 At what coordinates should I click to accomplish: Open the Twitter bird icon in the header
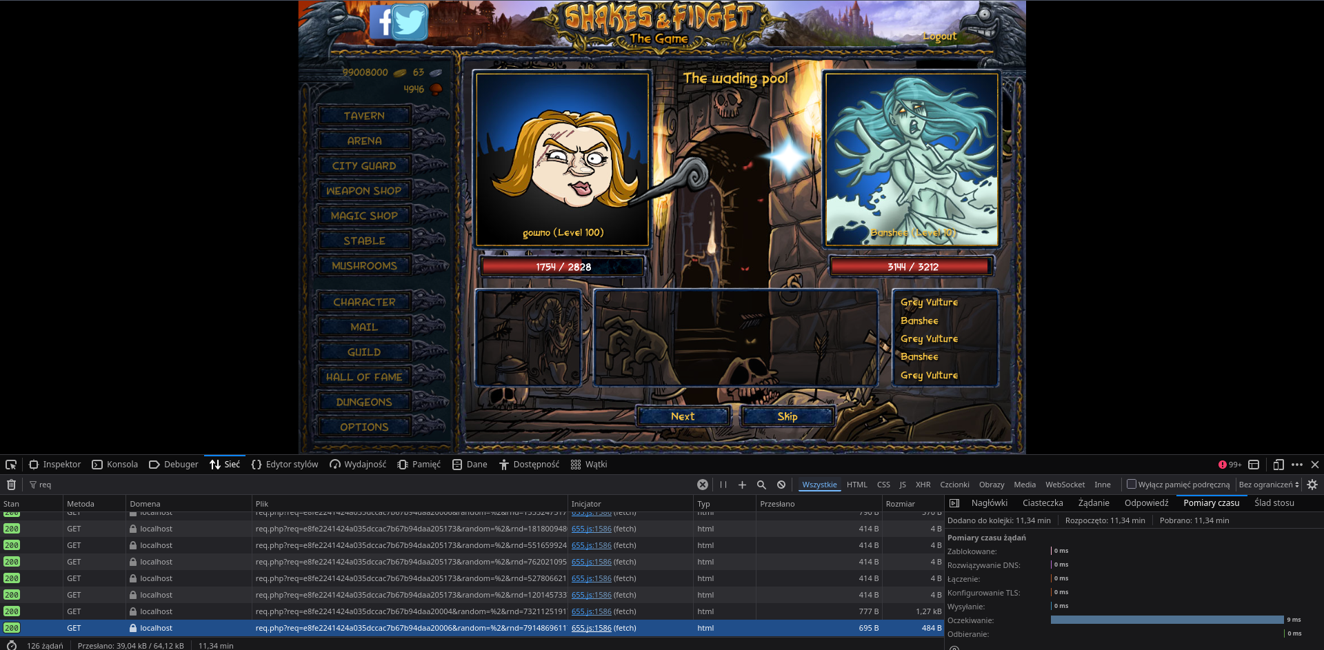click(x=411, y=22)
